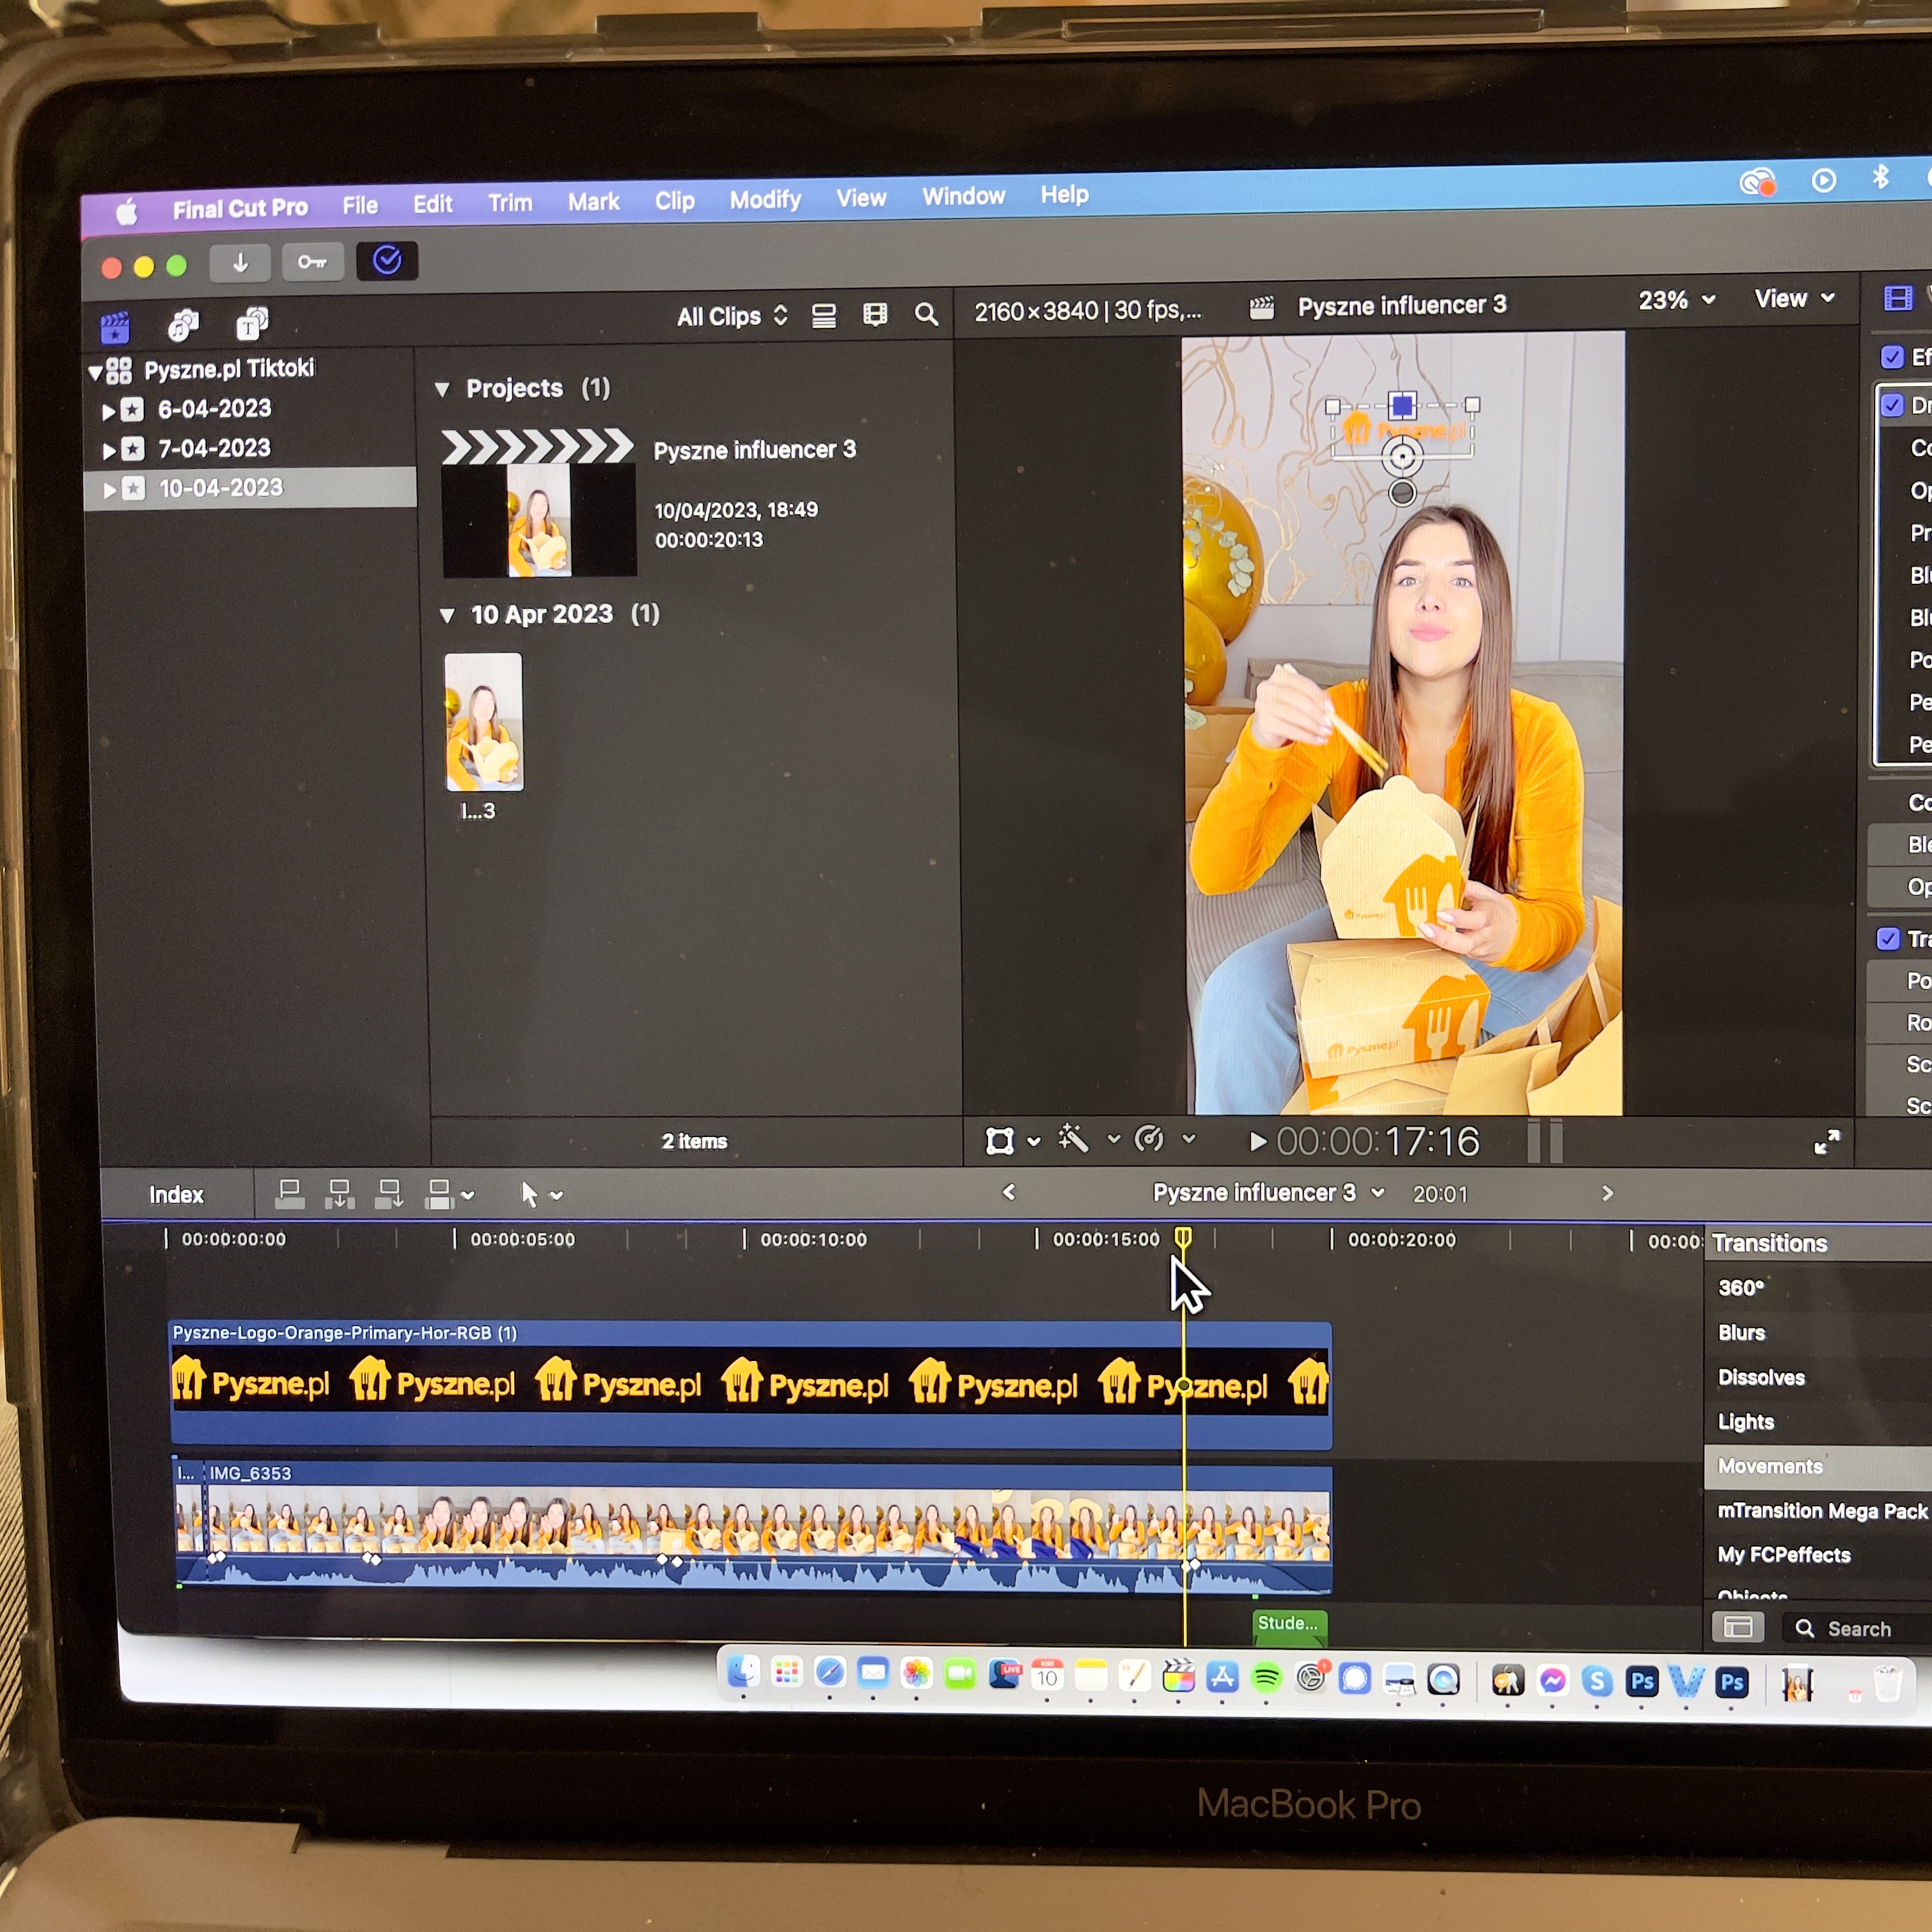Open the viewer View dropdown
This screenshot has height=1932, width=1932.
tap(1794, 298)
